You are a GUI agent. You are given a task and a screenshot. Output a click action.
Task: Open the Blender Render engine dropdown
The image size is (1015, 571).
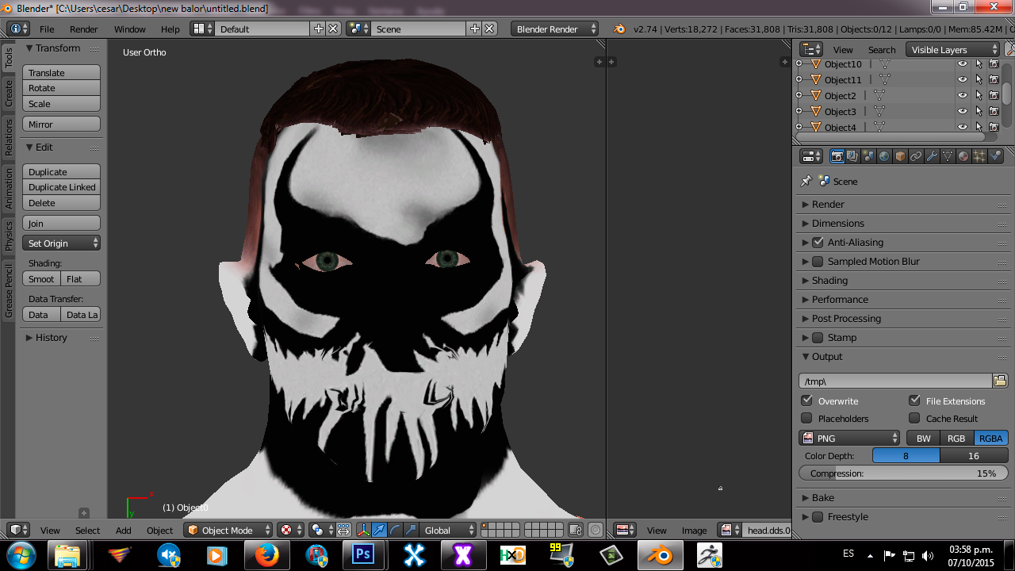(x=555, y=29)
